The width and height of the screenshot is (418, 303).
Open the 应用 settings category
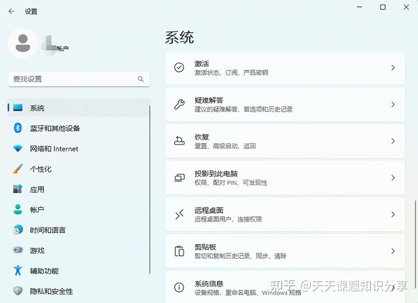79,189
